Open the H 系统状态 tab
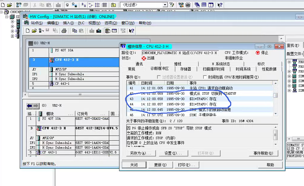 pyautogui.click(x=221, y=64)
